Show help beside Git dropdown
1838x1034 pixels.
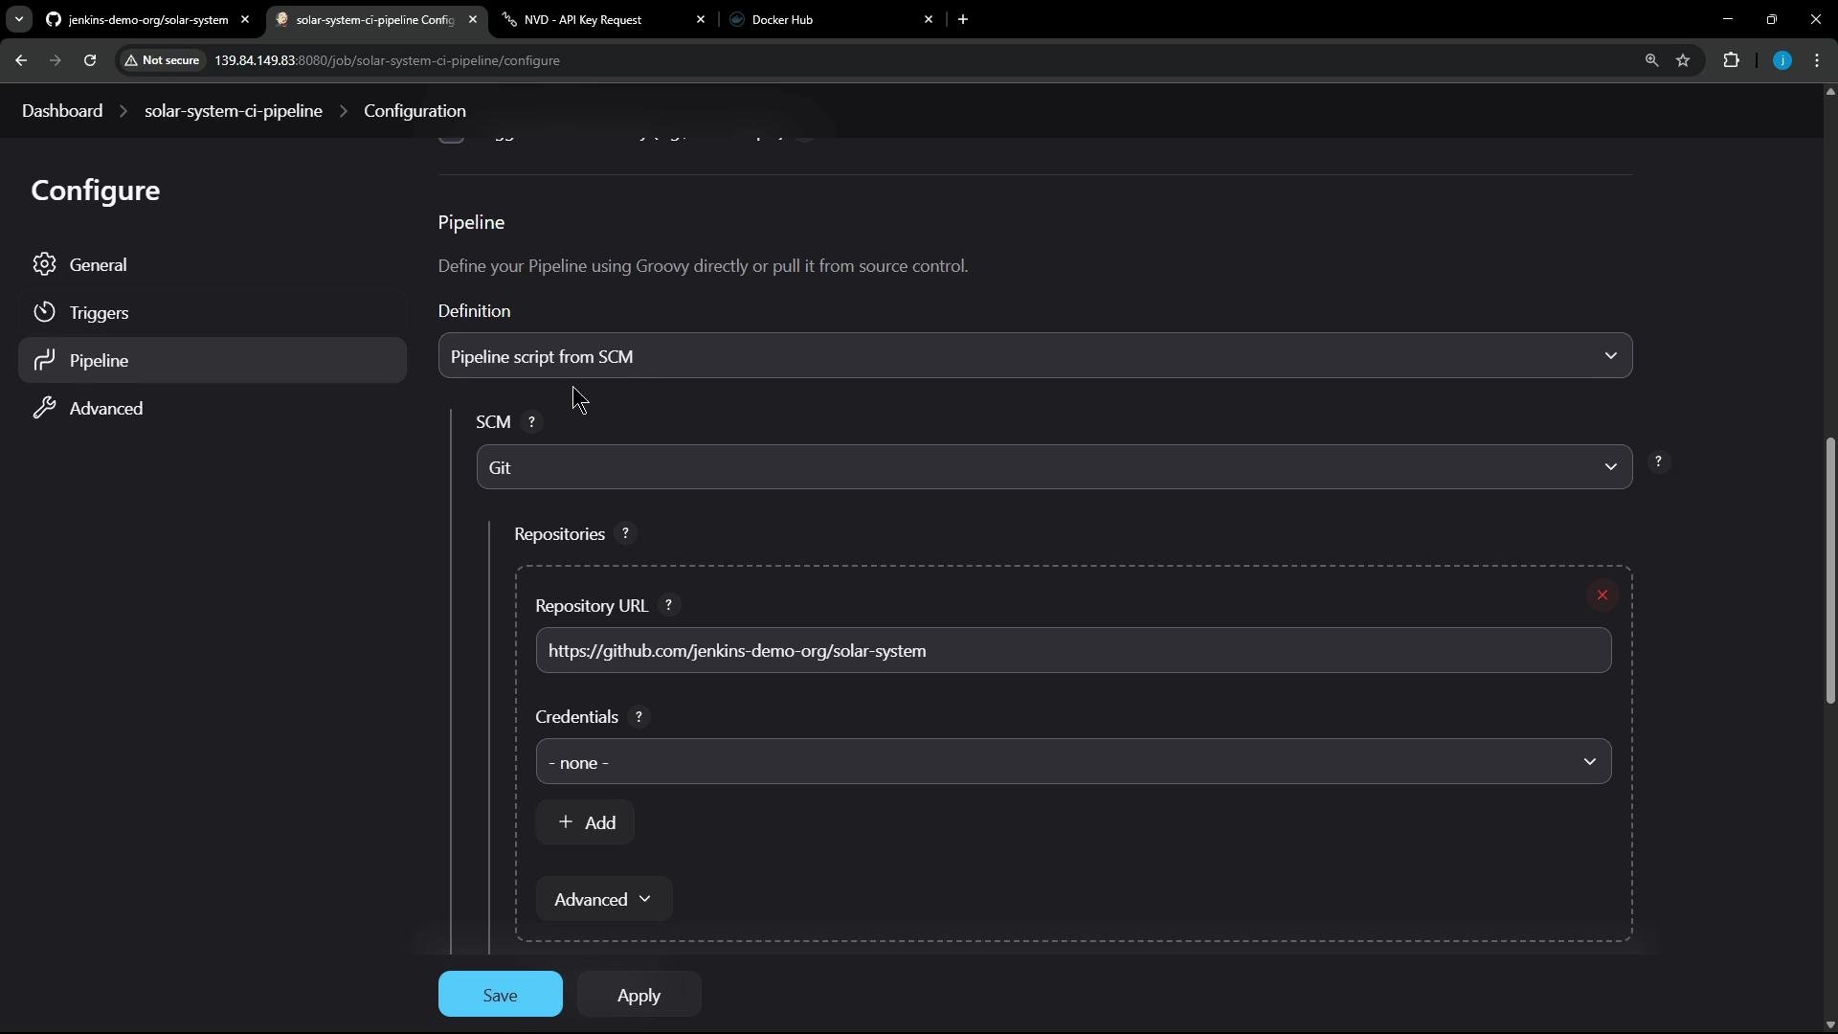pos(1658,462)
